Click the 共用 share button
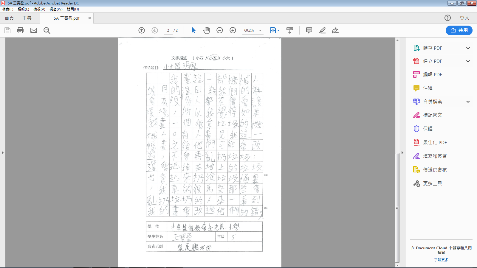Viewport: 477px width, 268px height. click(459, 30)
